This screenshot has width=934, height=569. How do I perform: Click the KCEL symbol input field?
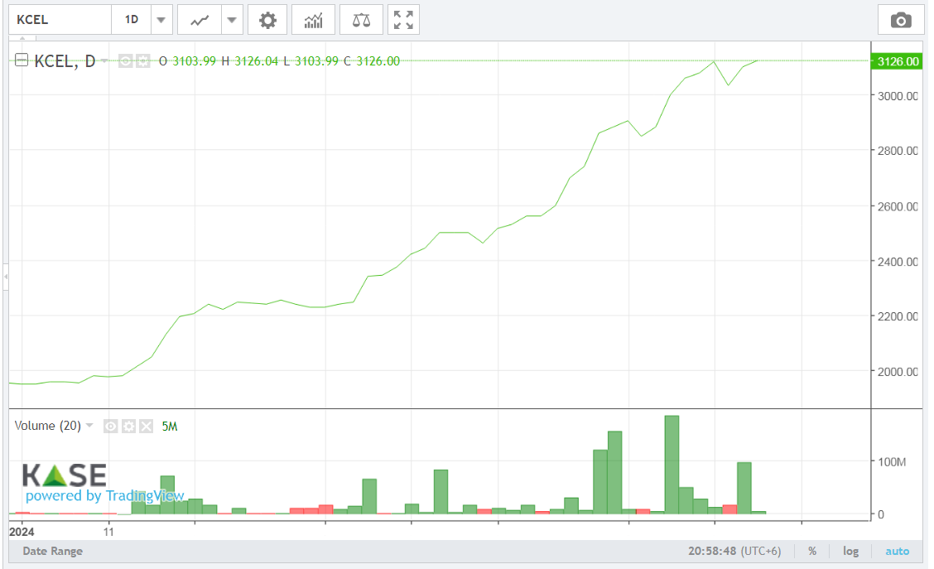pos(60,20)
